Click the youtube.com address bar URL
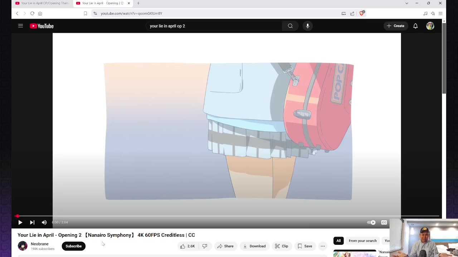The width and height of the screenshot is (458, 257). pos(131,14)
